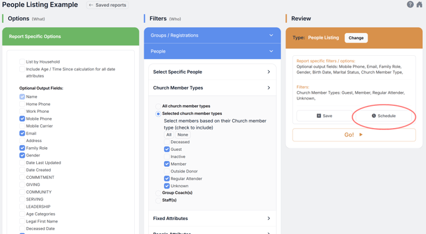The height and width of the screenshot is (234, 426).
Task: Choose Staff(s) radio option
Action: 158,200
